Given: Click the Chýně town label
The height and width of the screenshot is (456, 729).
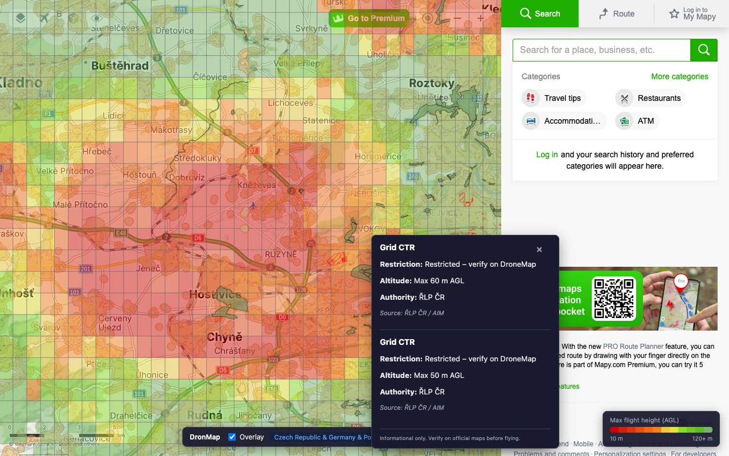Looking at the screenshot, I should pyautogui.click(x=224, y=337).
